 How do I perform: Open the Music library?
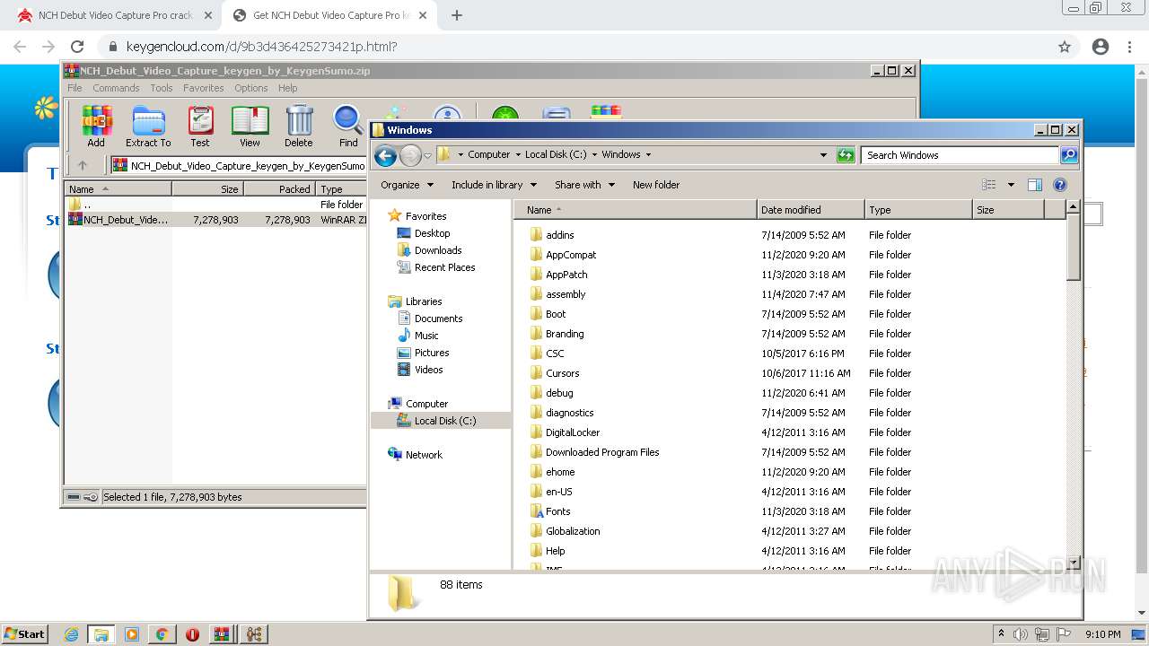tap(426, 336)
